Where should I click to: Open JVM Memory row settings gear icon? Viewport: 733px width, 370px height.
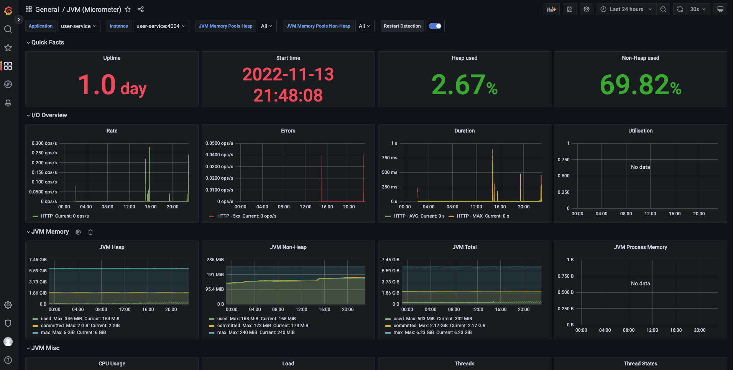[x=78, y=232]
